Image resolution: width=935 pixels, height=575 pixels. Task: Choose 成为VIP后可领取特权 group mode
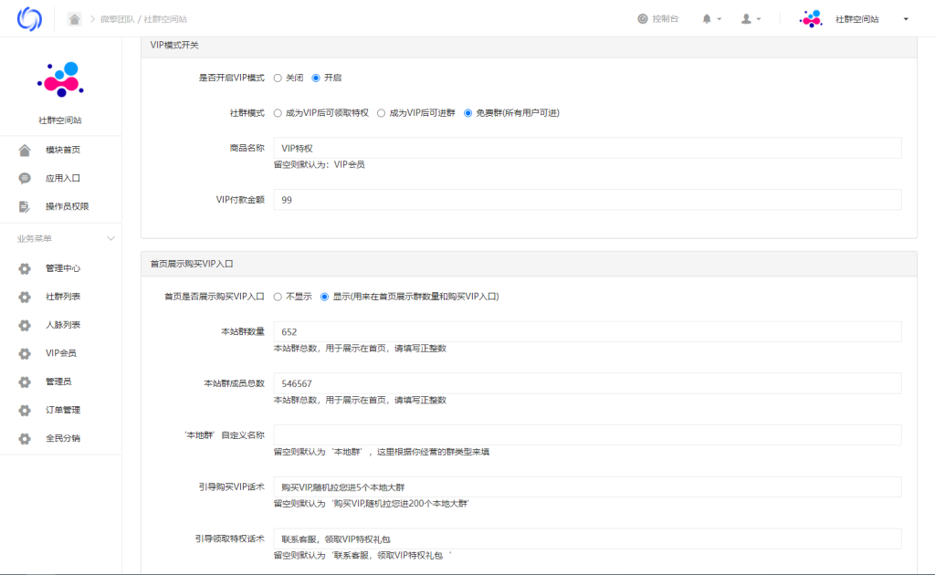pos(278,113)
